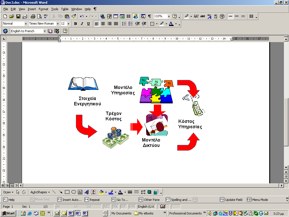
Task: Click the tab alignment selector at ruler corner
Action: pyautogui.click(x=4, y=38)
